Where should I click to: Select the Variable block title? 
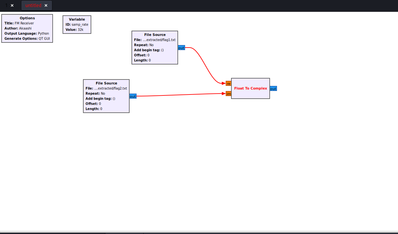point(77,19)
